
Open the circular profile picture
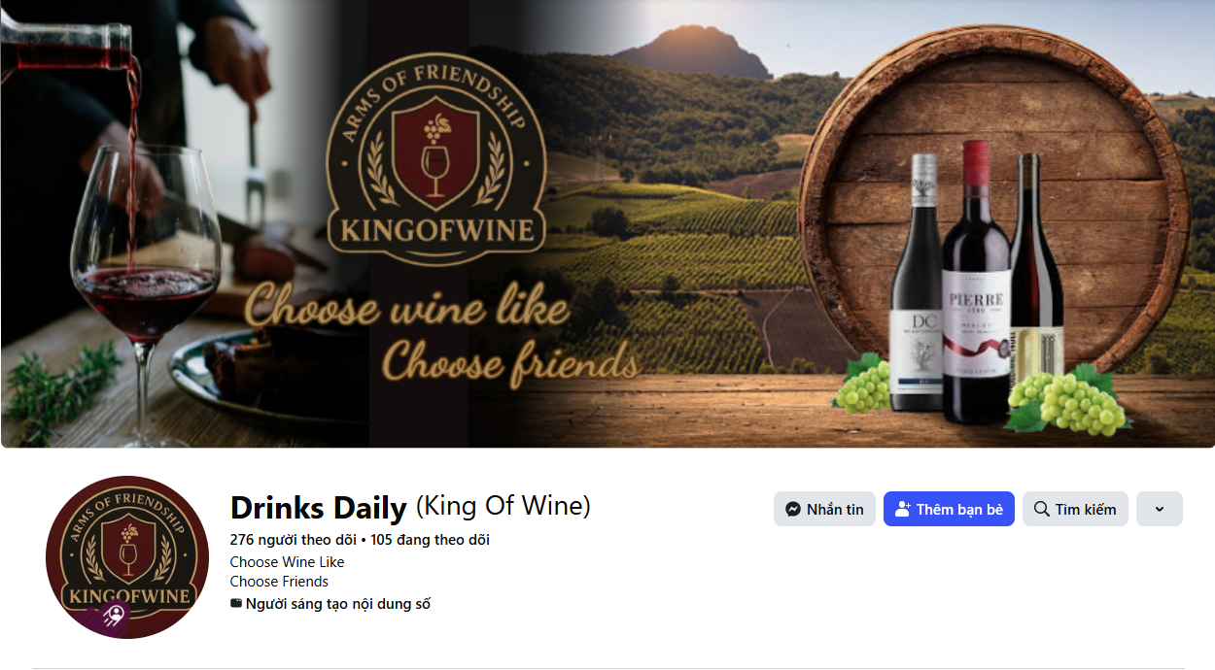(127, 557)
